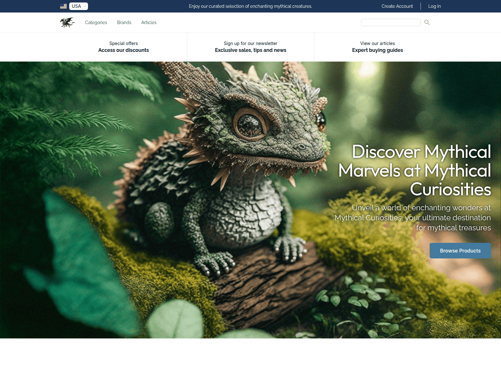501x375 pixels.
Task: Click the USA flag icon
Action: [x=63, y=6]
